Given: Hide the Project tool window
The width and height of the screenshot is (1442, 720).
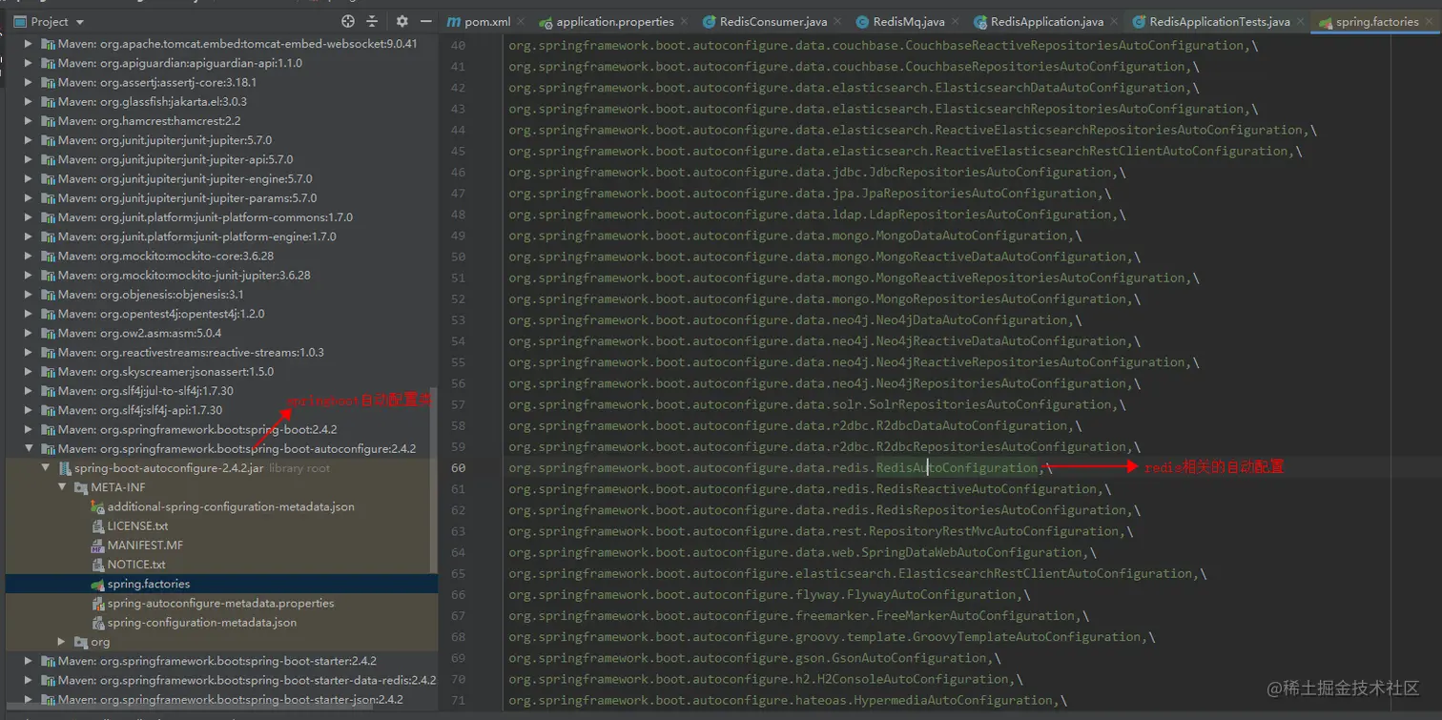Looking at the screenshot, I should (x=424, y=21).
